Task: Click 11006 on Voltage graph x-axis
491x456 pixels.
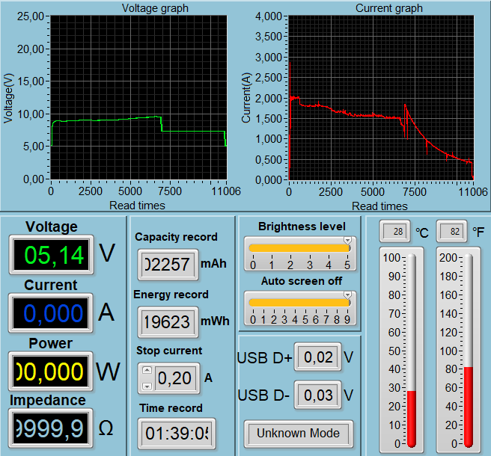Action: 226,191
